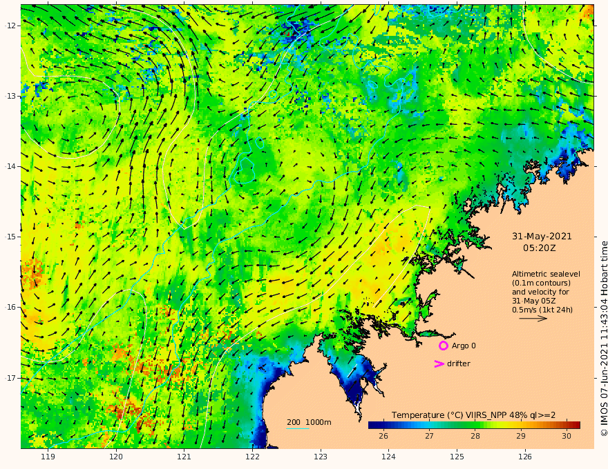Click the magenta drifter arrow symbol

439,363
